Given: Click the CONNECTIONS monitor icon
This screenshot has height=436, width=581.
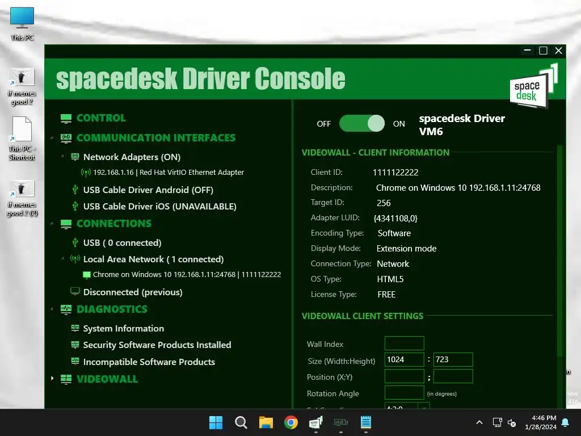Looking at the screenshot, I should (x=66, y=224).
